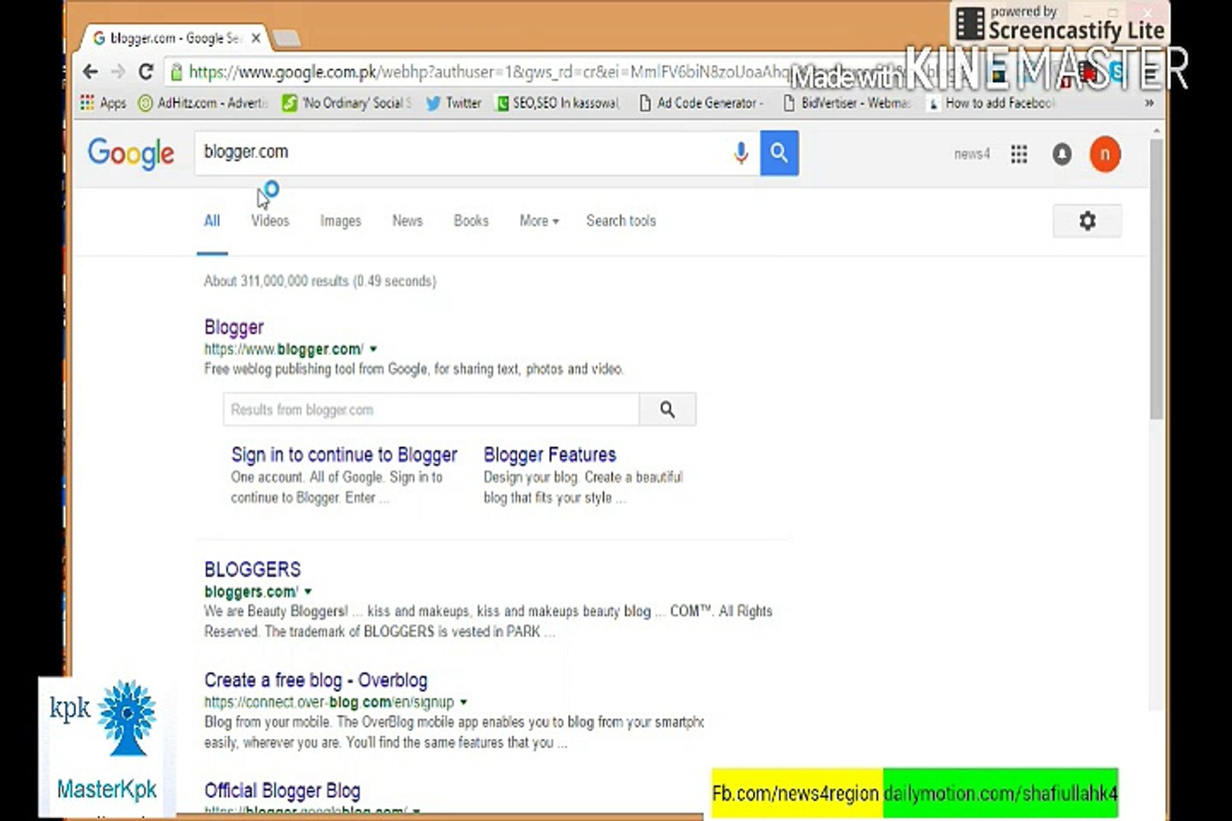Viewport: 1232px width, 821px height.
Task: Click the green secure padlock icon
Action: pos(176,72)
